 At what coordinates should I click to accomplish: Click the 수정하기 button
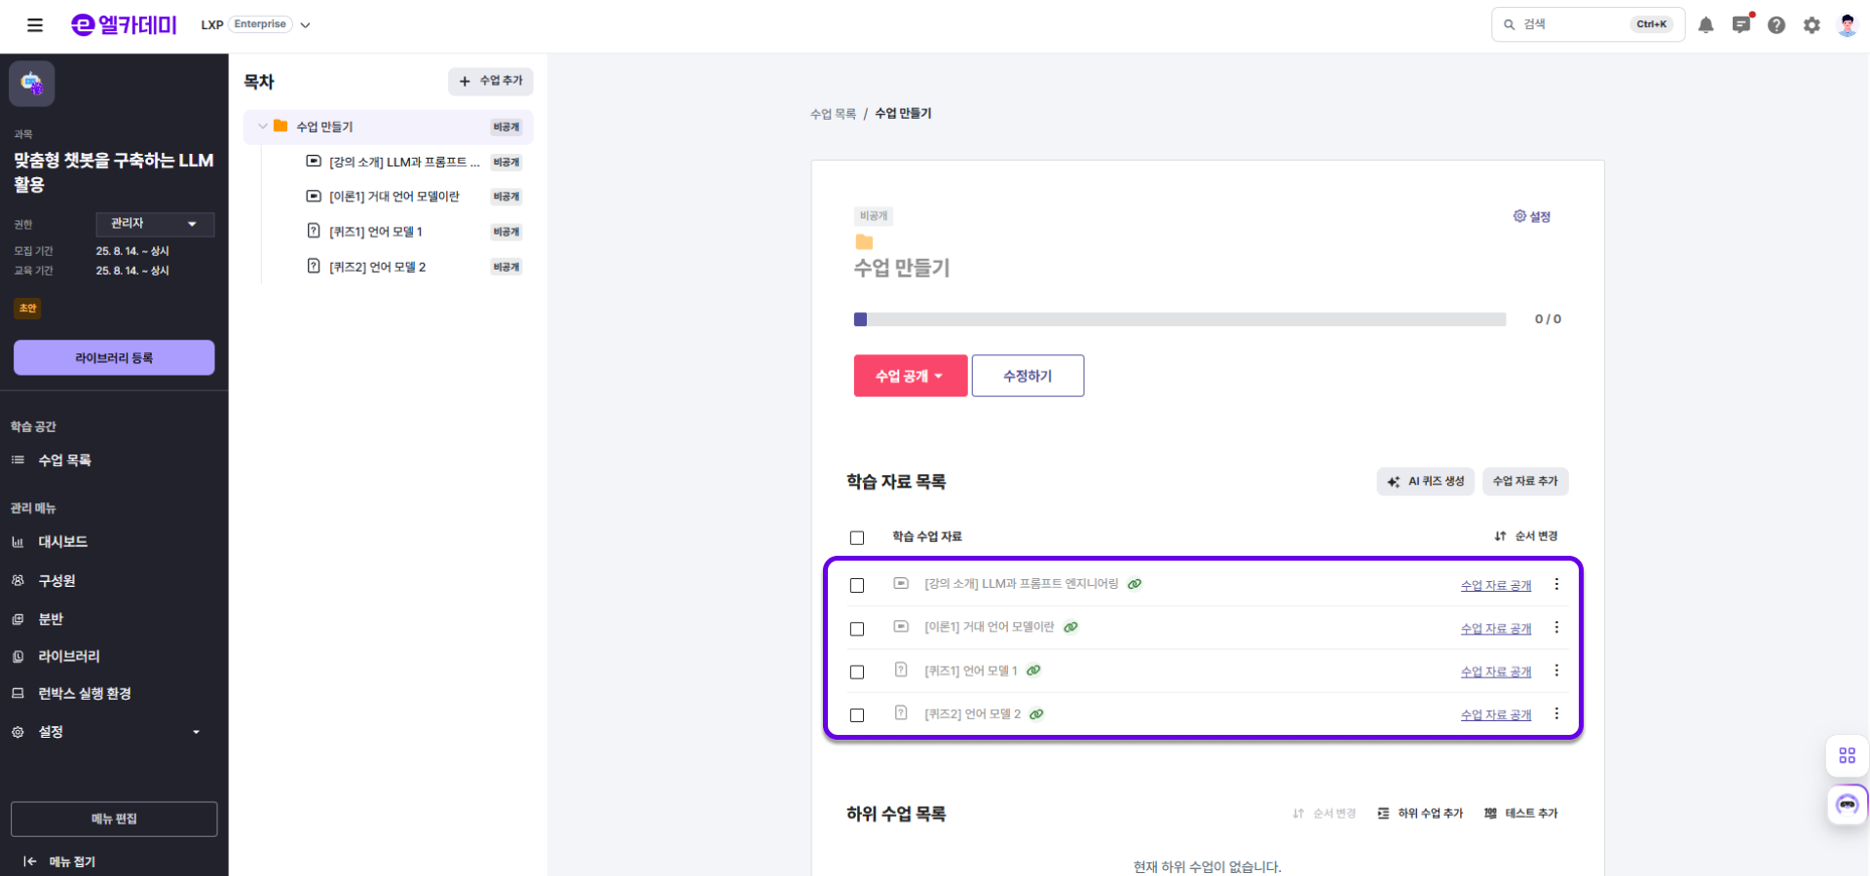[1028, 376]
